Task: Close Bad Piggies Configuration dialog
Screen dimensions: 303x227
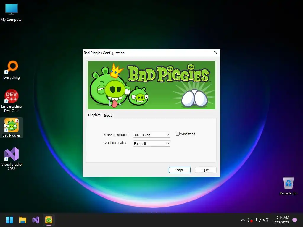Action: point(216,53)
